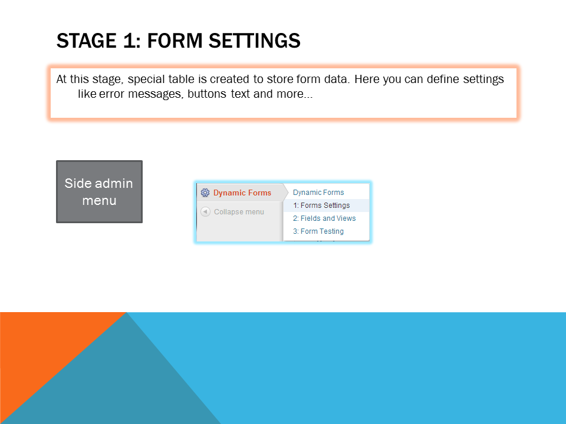Image resolution: width=566 pixels, height=424 pixels.
Task: Click the flyout pointer arrow beside Dynamic Forms
Action: point(285,192)
